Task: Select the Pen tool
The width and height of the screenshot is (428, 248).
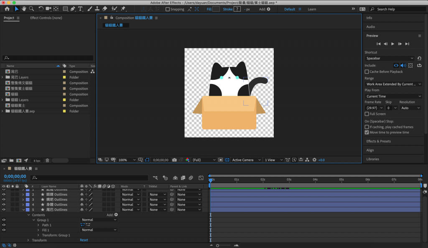Action: point(73,9)
